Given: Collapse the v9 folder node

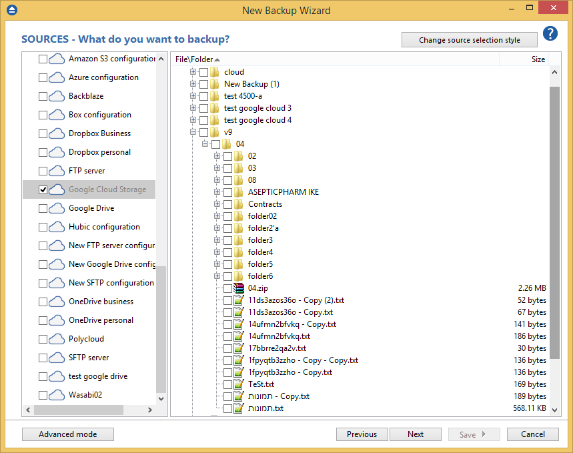Looking at the screenshot, I should coord(193,132).
